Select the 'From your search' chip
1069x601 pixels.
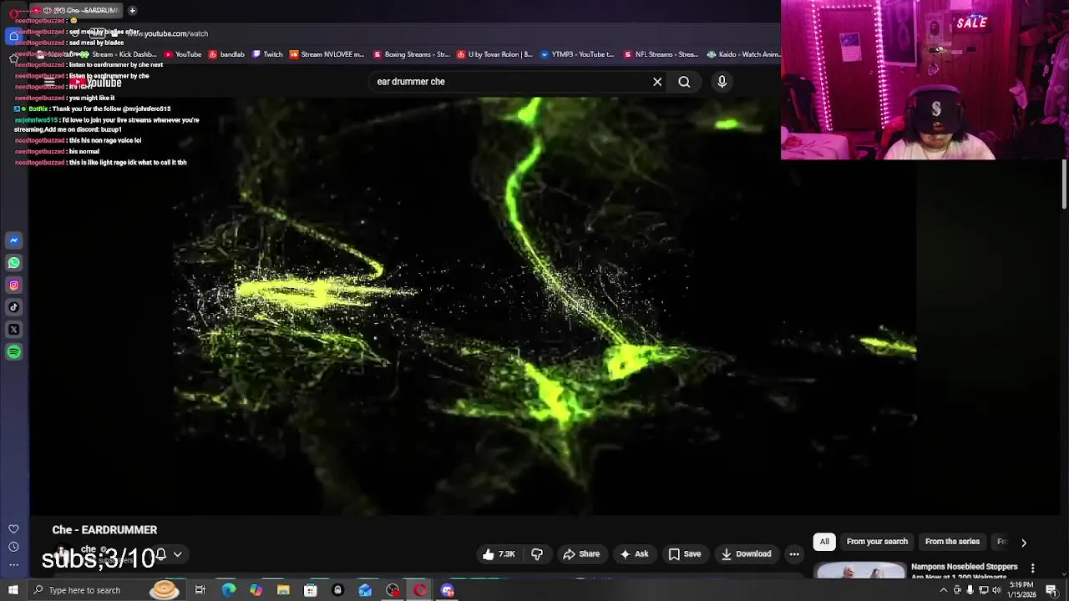877,542
